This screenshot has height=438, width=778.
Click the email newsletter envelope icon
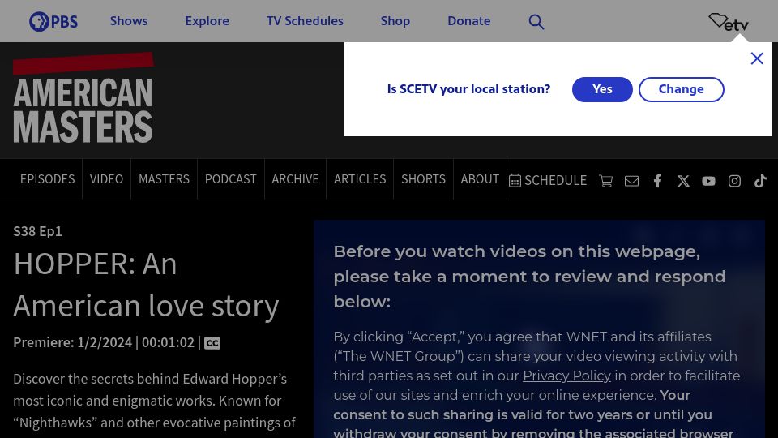631,181
